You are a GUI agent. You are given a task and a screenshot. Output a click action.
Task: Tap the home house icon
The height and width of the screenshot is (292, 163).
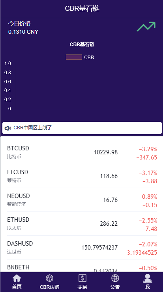[x=17, y=279]
